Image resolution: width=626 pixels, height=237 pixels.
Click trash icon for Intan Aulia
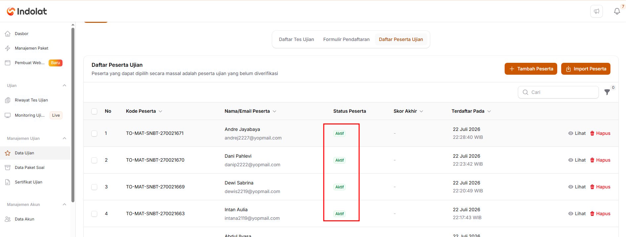(x=592, y=214)
